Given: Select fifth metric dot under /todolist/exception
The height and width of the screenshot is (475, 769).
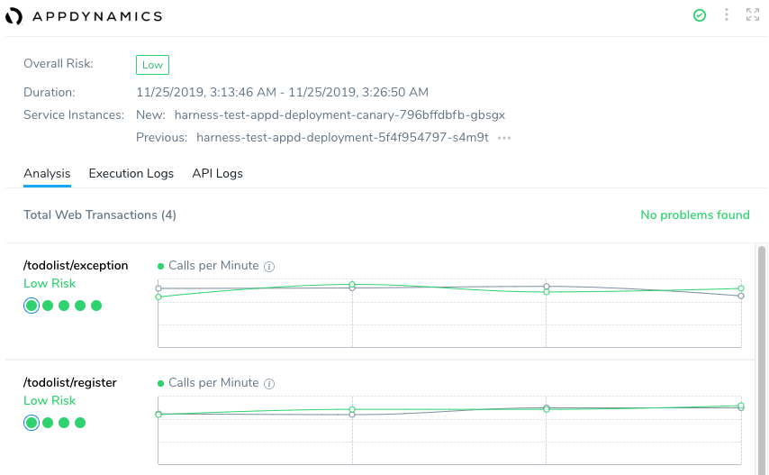Looking at the screenshot, I should tap(96, 306).
